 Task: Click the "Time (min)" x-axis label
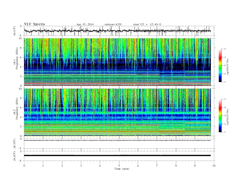(122, 169)
